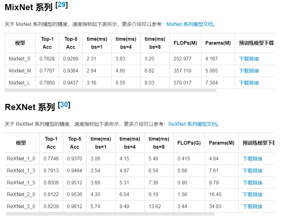Click time value 8.03
This screenshot has width=282, height=218.
tap(149, 83)
